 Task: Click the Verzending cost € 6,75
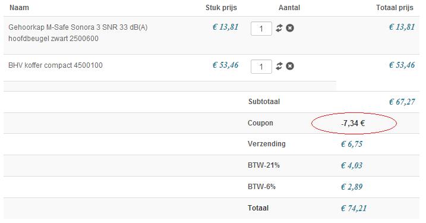[x=352, y=144]
